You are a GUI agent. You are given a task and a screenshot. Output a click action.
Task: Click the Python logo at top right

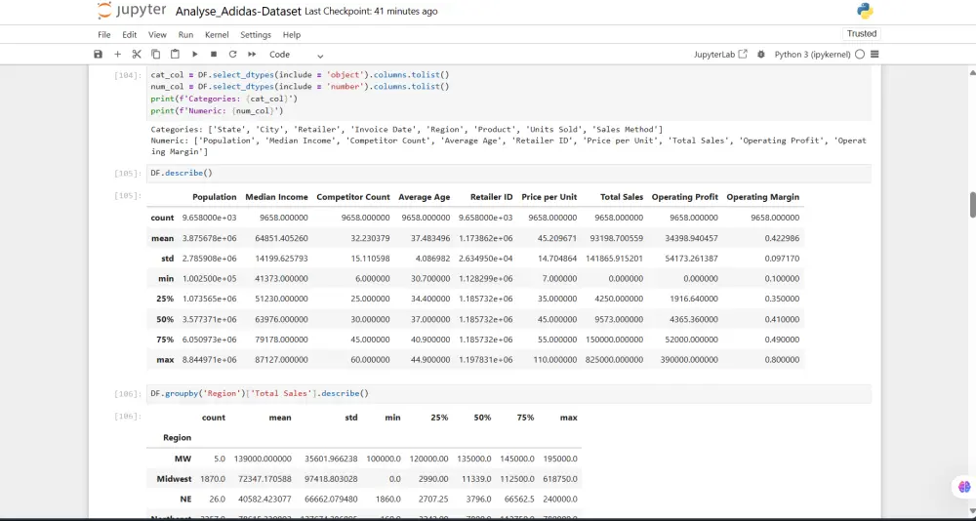click(865, 11)
